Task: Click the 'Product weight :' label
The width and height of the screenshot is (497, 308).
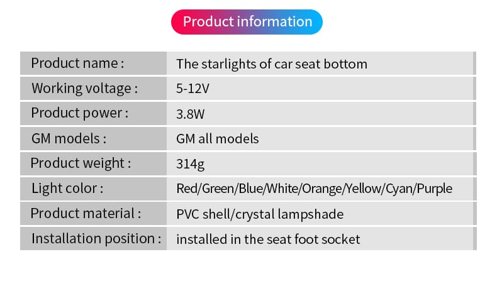Action: [x=81, y=163]
